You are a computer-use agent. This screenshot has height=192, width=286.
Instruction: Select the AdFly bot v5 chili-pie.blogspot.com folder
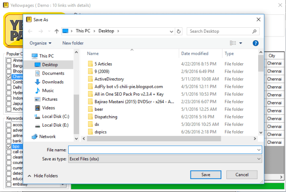coord(129,87)
